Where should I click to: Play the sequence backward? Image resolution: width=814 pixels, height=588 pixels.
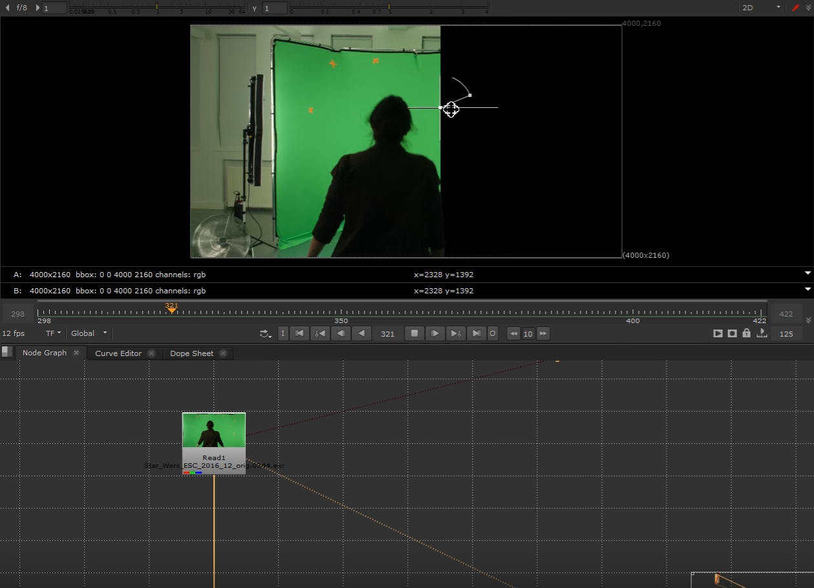pyautogui.click(x=361, y=333)
